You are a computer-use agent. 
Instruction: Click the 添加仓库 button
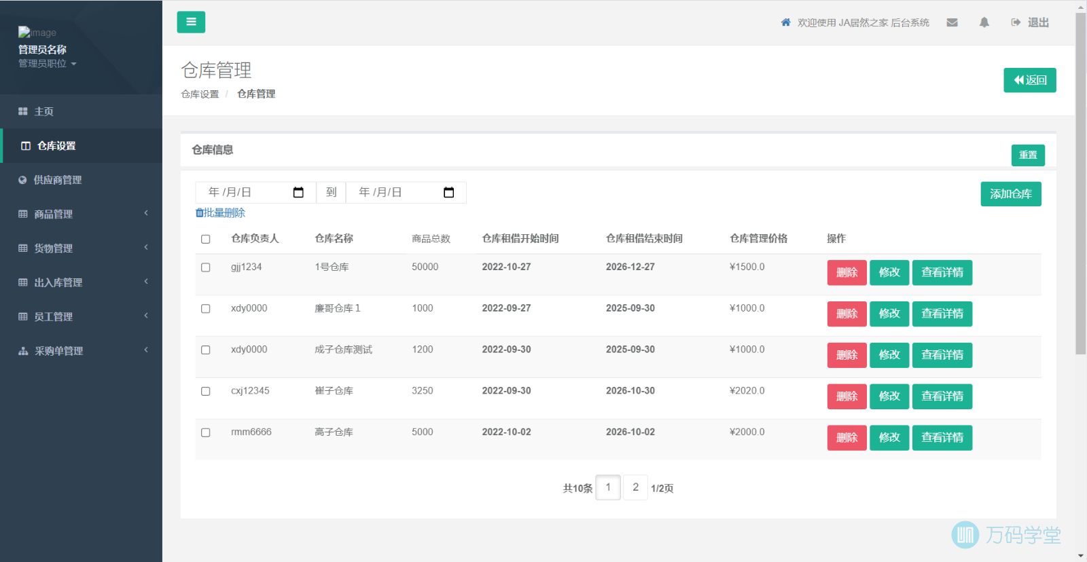coord(1010,194)
